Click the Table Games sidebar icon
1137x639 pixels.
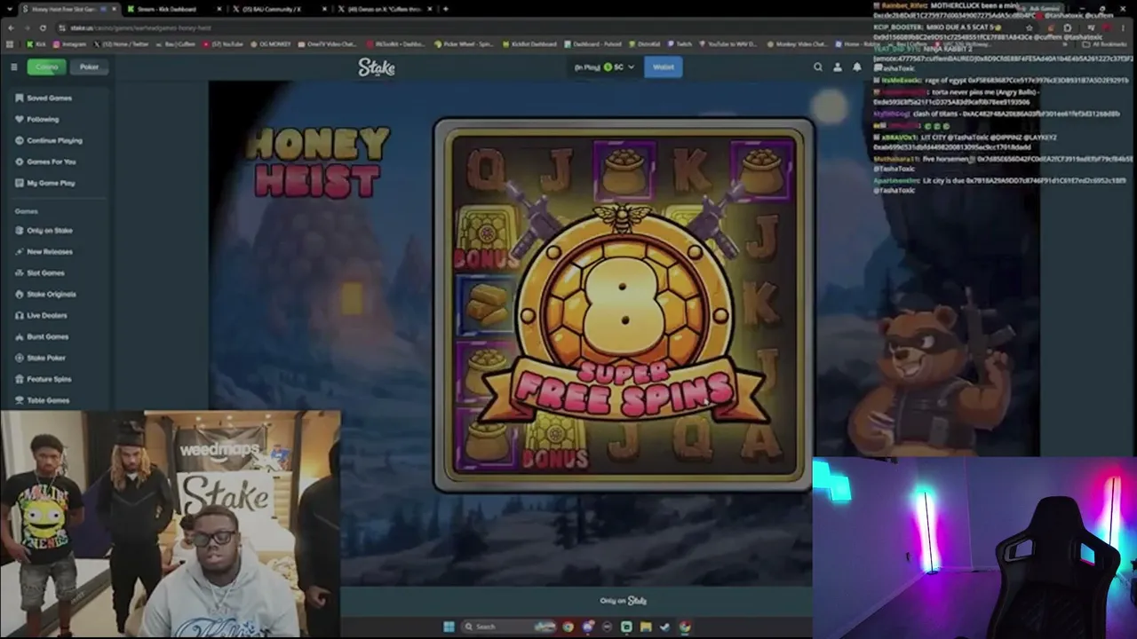coord(20,400)
